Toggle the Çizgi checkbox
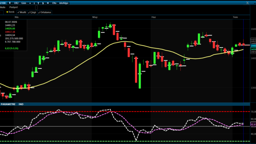The image size is (256, 144). click(x=32, y=12)
